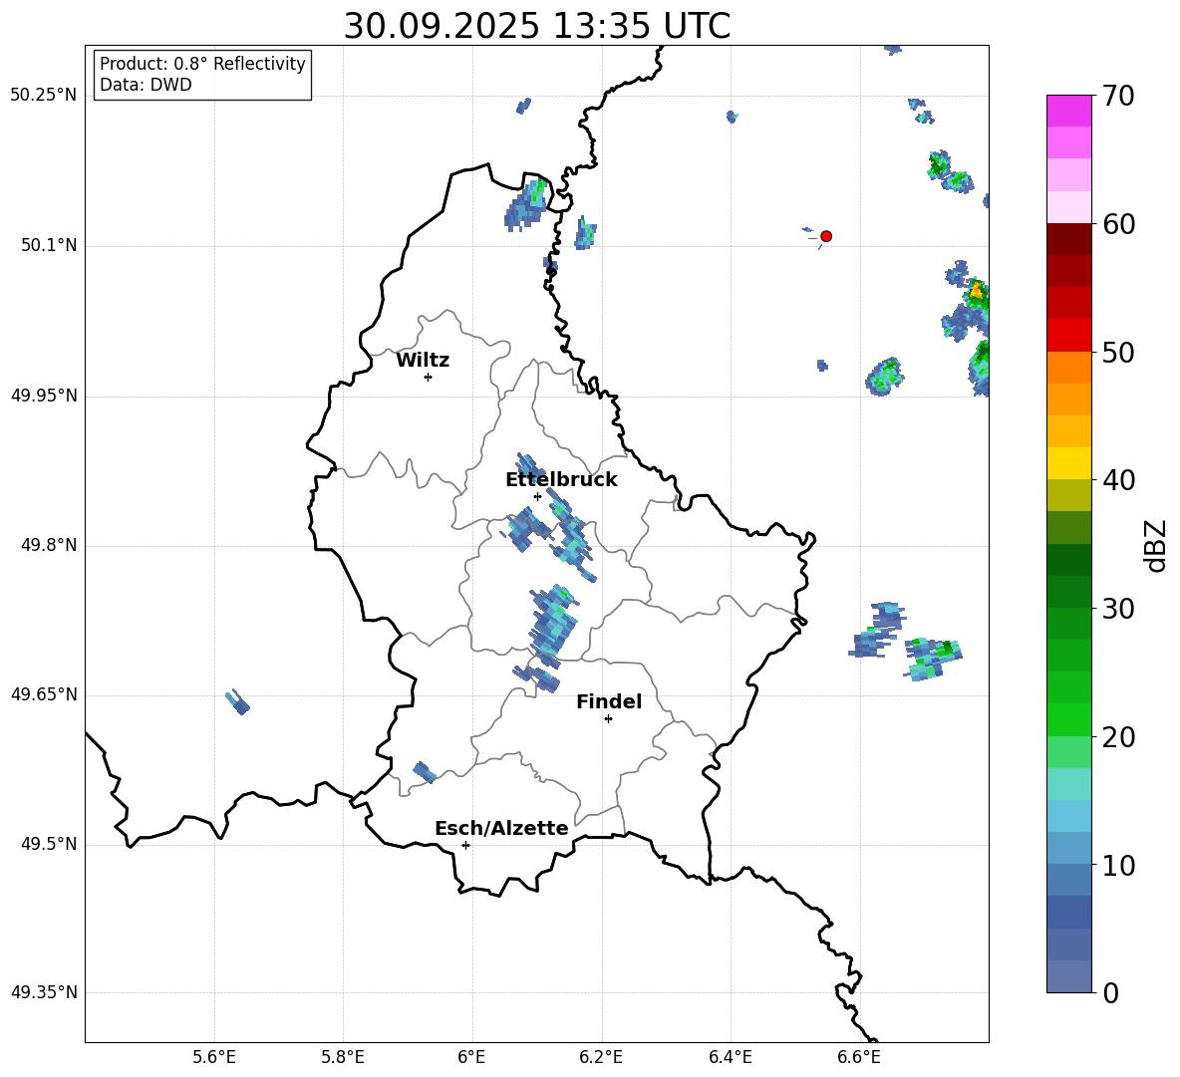Click the magenta top colorbar segment
Screen dimensions: 1180x1077
point(1069,112)
